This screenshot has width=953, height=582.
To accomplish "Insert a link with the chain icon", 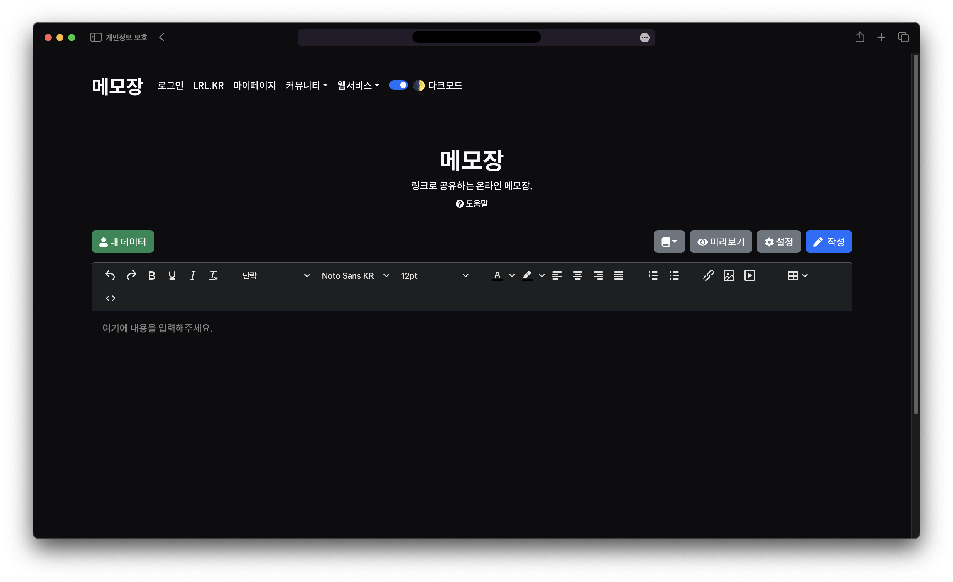I will tap(708, 275).
